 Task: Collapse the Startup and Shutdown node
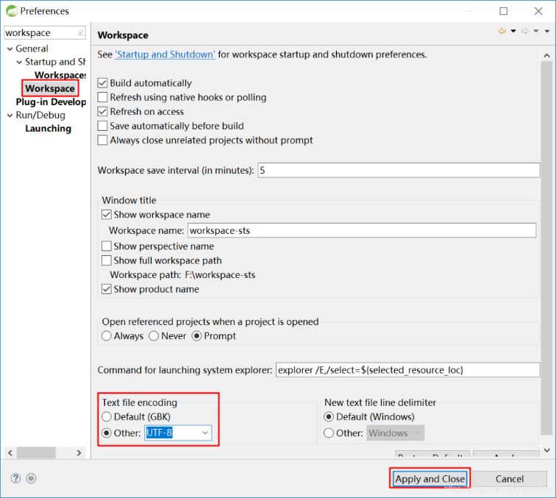click(19, 62)
